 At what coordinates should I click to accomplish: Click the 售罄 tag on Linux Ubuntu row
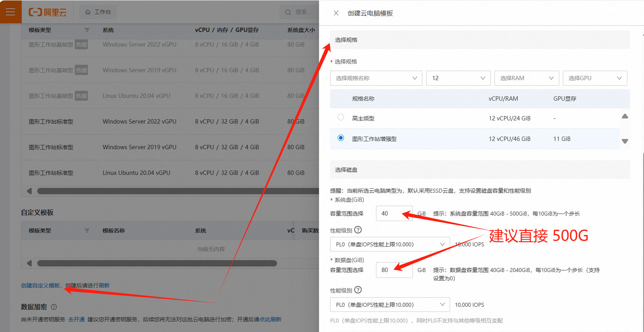tap(82, 96)
